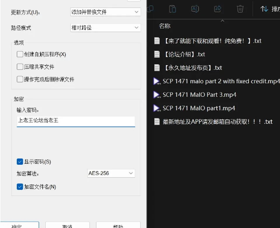Click video icon of SCP 1471 MalO part1.mp4
The width and height of the screenshot is (280, 228).
point(157,108)
